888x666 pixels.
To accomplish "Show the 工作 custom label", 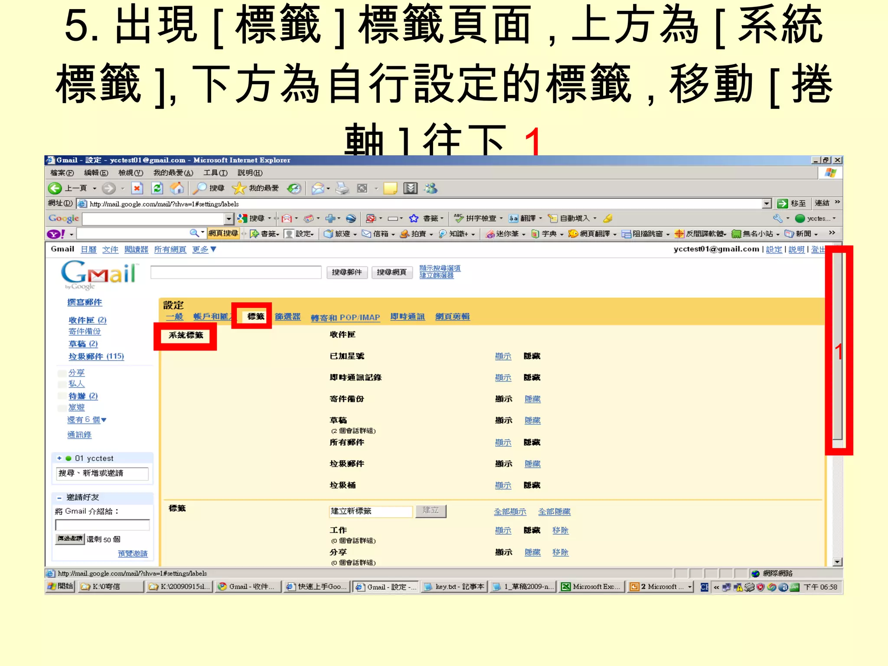I will click(503, 530).
